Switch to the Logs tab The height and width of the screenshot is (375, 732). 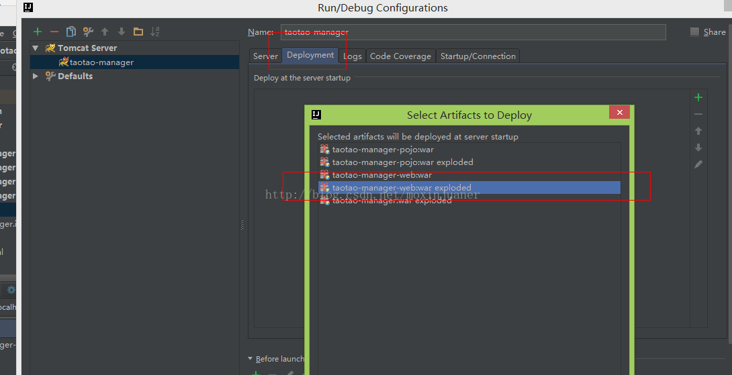353,56
